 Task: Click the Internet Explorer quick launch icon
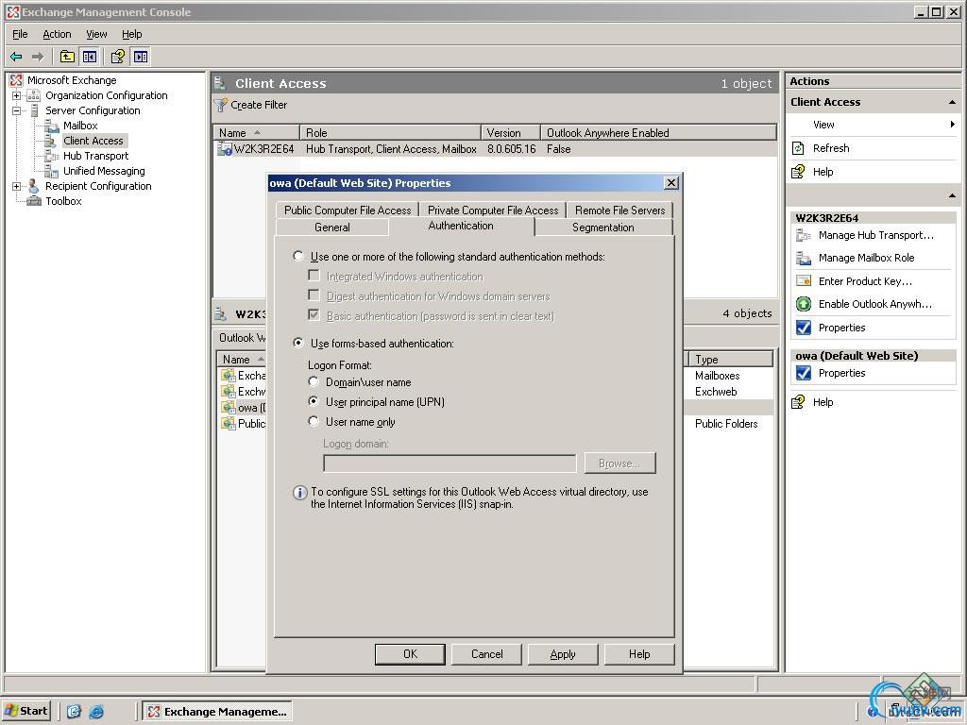[x=96, y=712]
